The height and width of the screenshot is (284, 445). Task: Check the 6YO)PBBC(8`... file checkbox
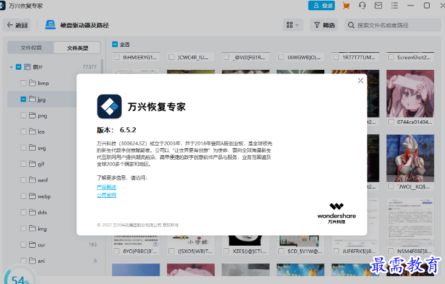click(116, 251)
